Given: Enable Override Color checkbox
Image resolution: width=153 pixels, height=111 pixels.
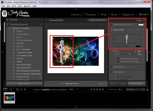Looking at the screenshot, I should (114, 46).
